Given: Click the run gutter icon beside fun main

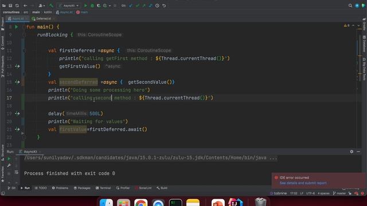Looking at the screenshot, I should point(17,27).
